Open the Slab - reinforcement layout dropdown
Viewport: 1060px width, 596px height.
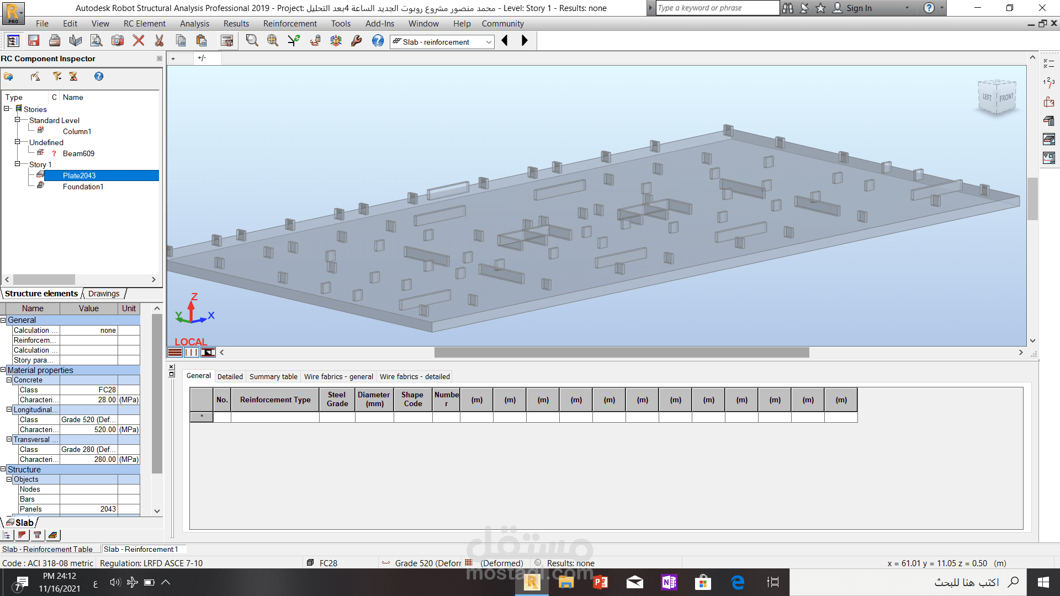pos(489,42)
